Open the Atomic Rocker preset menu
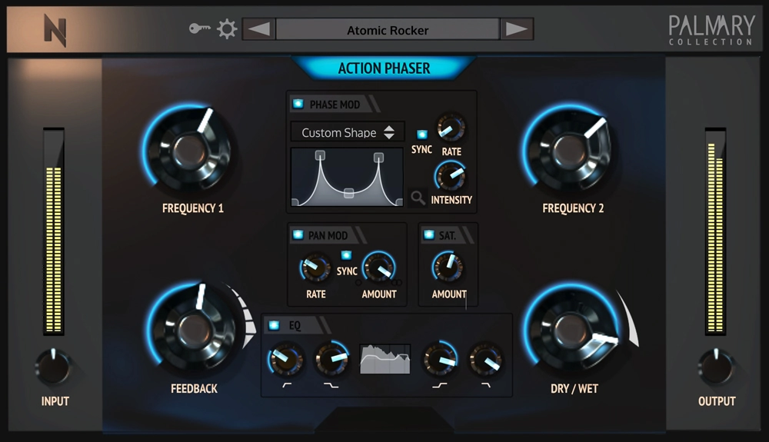Image resolution: width=769 pixels, height=442 pixels. tap(388, 30)
